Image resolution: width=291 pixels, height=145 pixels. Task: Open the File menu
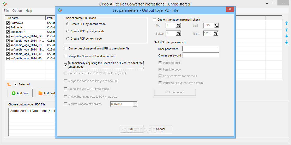(6, 11)
